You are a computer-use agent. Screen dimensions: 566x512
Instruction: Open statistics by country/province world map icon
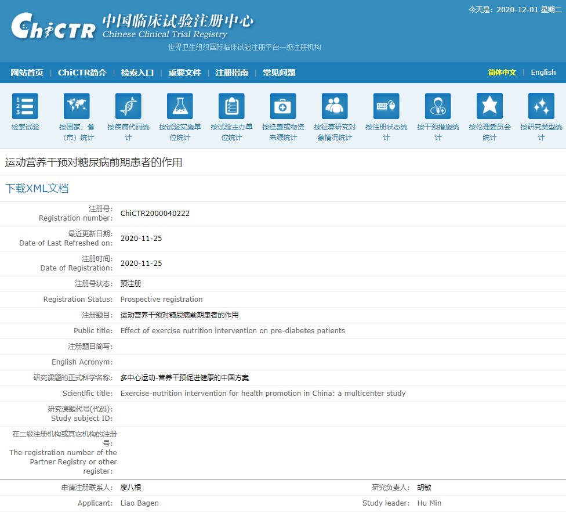pyautogui.click(x=77, y=106)
